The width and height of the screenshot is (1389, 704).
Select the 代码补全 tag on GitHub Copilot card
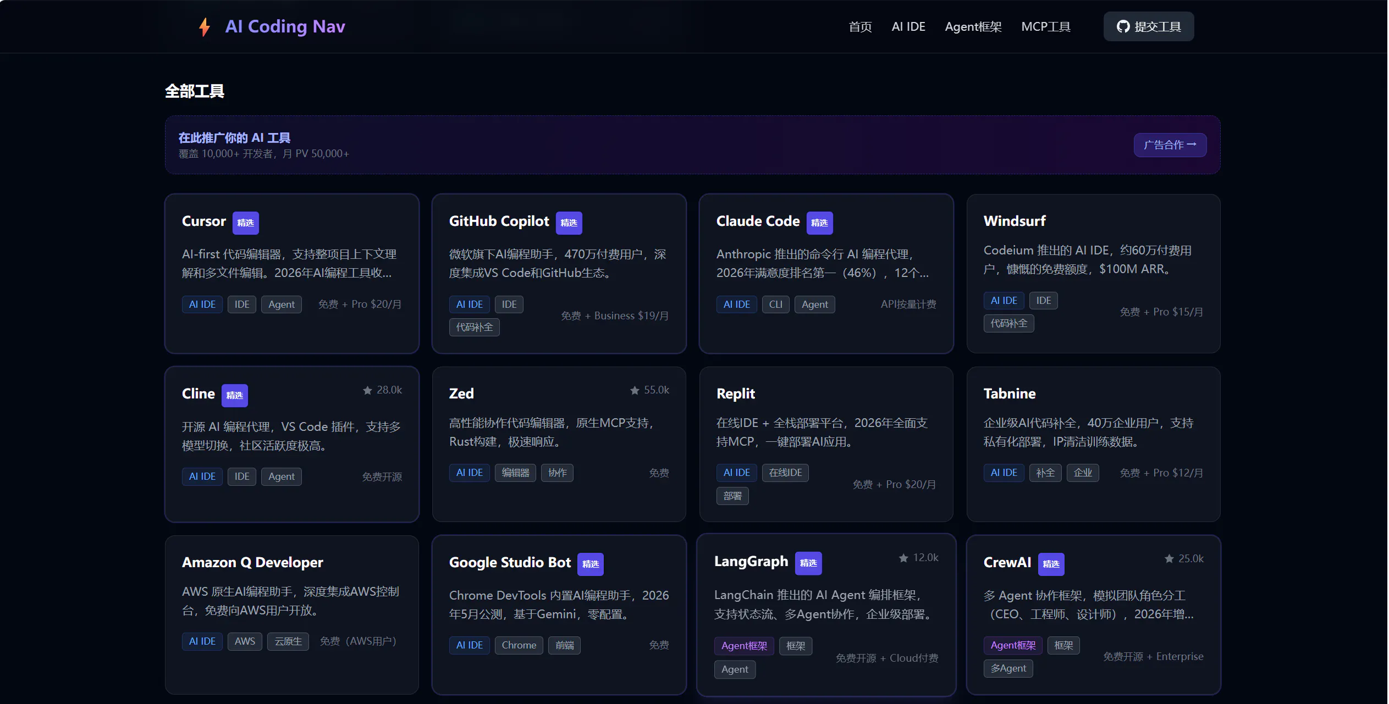click(475, 328)
